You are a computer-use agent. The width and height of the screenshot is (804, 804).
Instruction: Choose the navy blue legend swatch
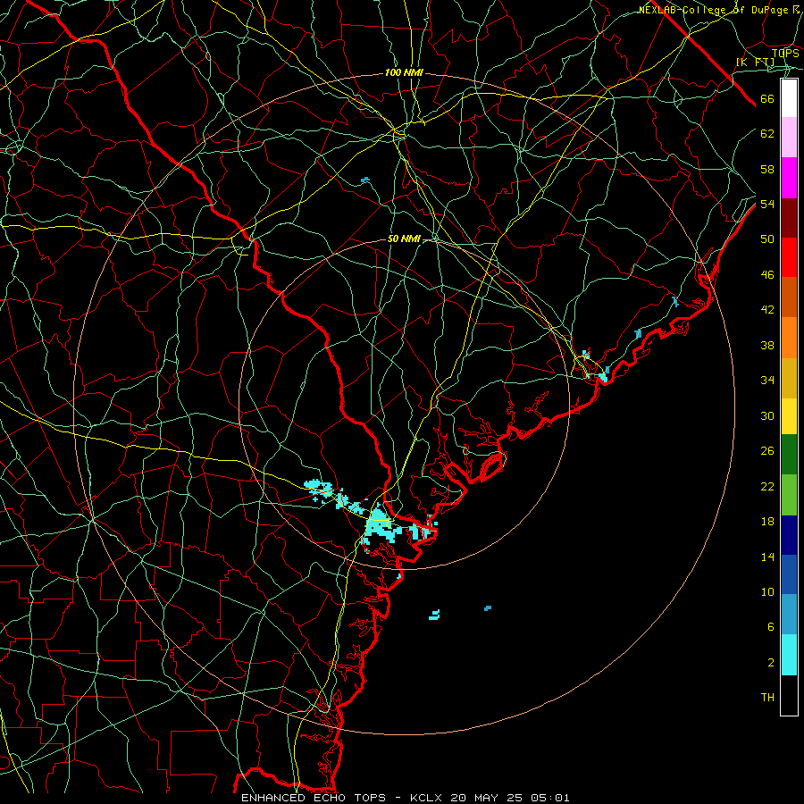tap(789, 535)
